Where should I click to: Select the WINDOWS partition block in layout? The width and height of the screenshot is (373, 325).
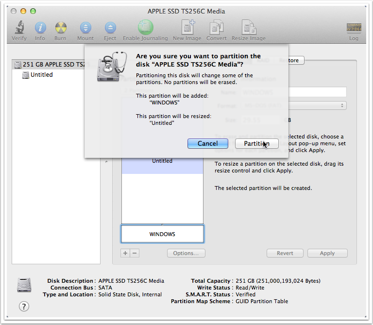[x=162, y=234]
